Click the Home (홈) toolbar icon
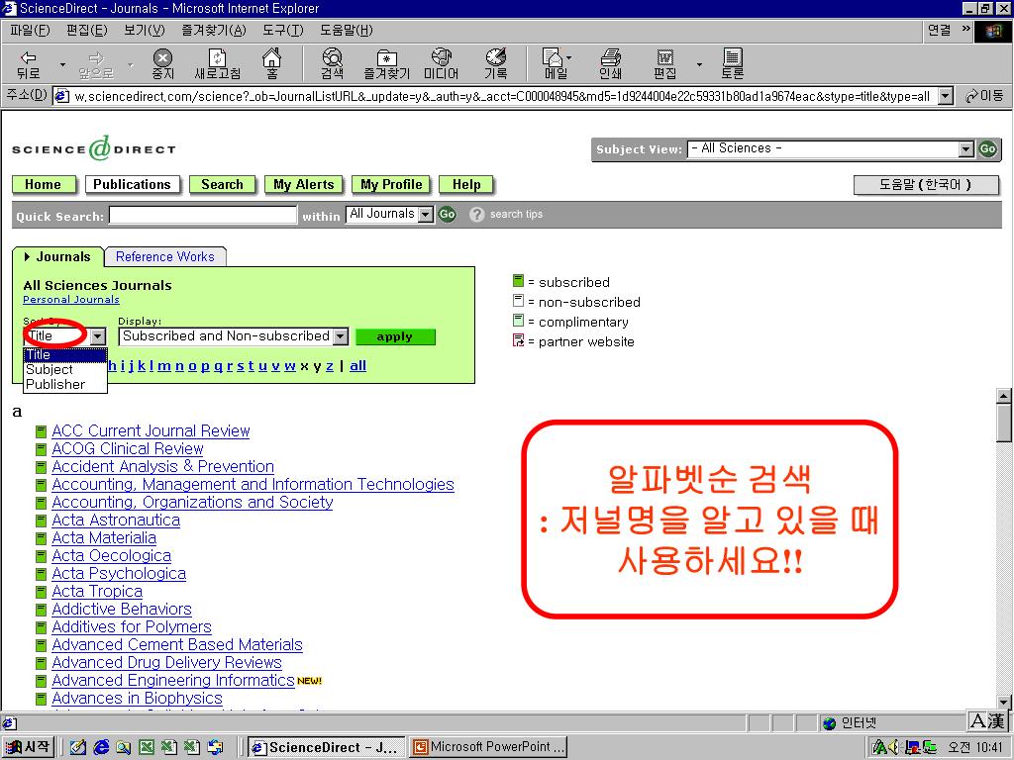This screenshot has height=760, width=1014. tap(271, 64)
